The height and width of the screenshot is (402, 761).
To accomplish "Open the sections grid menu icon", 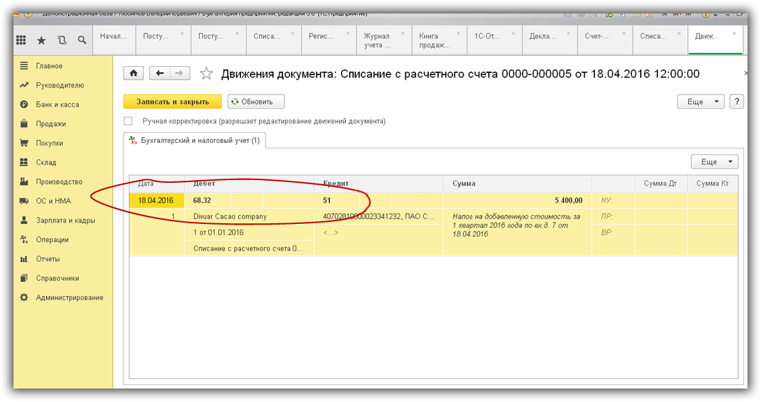I will tap(22, 40).
